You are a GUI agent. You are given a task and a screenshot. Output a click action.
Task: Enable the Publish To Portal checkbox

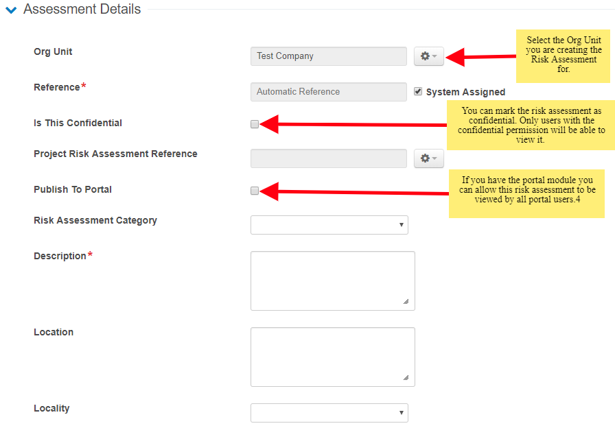[255, 191]
